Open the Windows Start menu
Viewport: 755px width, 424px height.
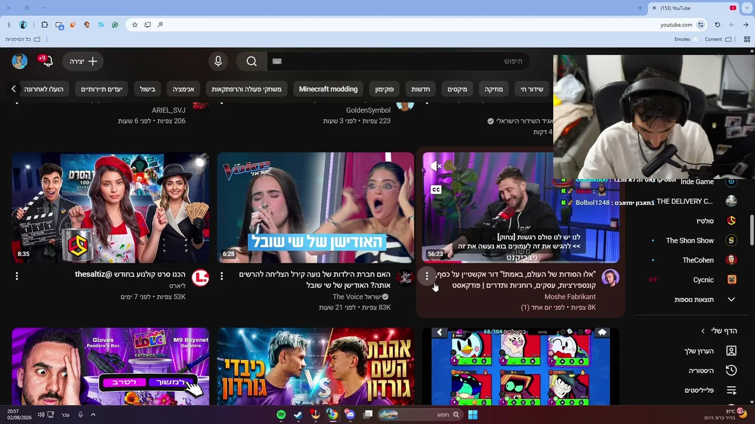[x=472, y=415]
